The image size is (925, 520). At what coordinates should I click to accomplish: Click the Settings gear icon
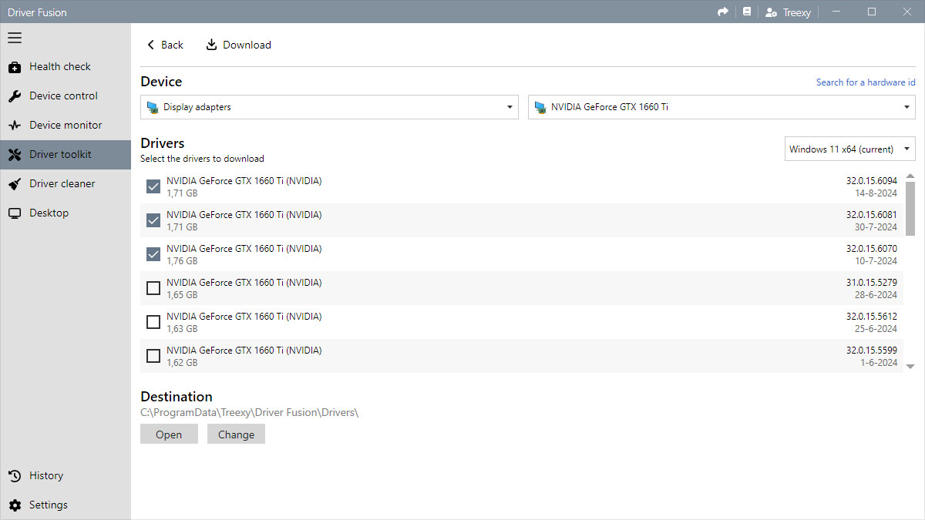pyautogui.click(x=15, y=505)
